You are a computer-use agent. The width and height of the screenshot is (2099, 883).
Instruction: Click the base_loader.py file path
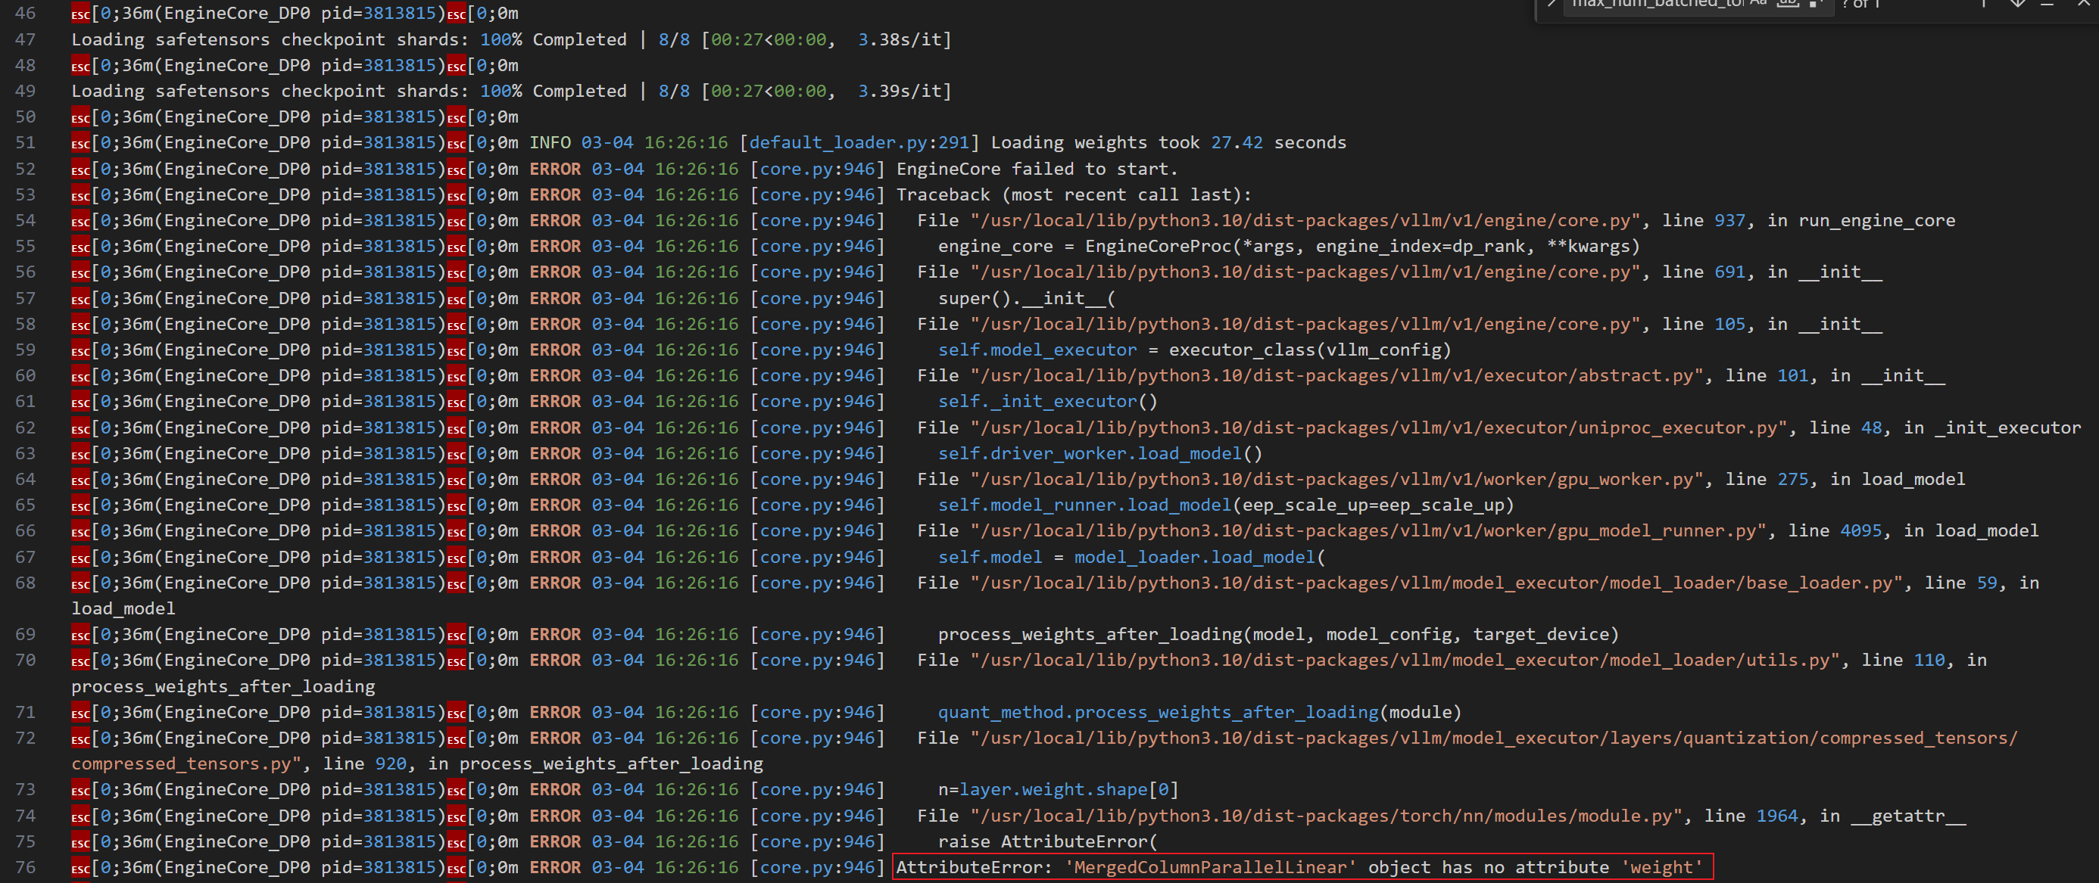[1436, 583]
